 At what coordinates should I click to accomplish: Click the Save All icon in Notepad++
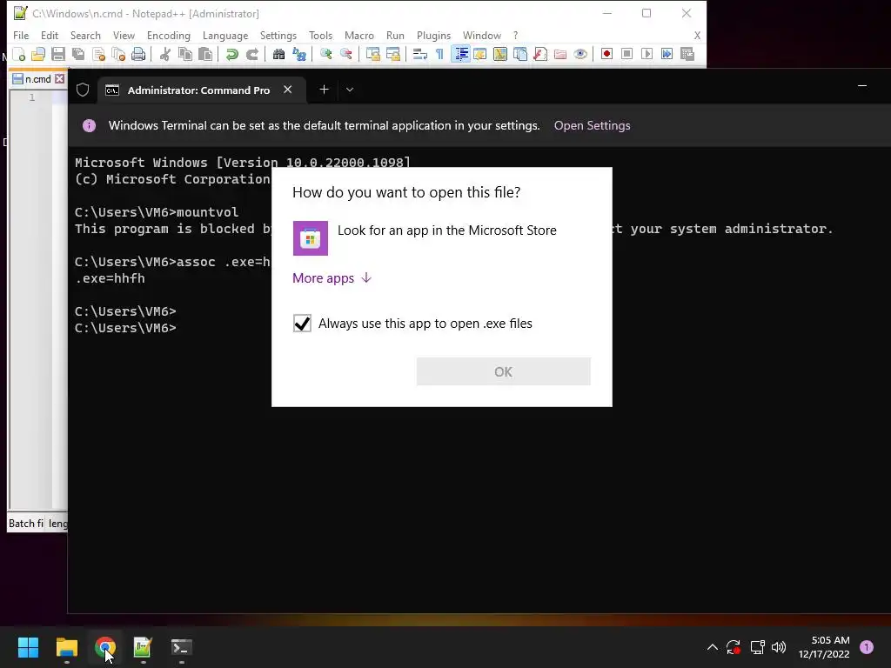(77, 54)
